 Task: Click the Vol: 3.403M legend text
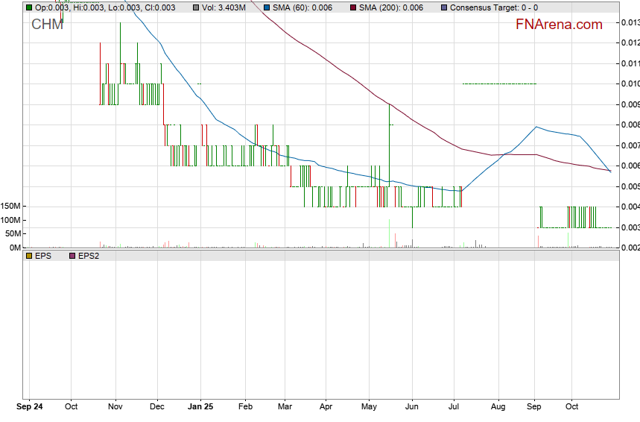224,7
